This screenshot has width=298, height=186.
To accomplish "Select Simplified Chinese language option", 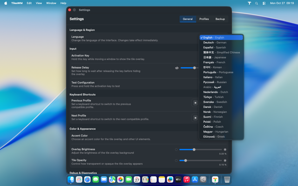I will (221, 53).
